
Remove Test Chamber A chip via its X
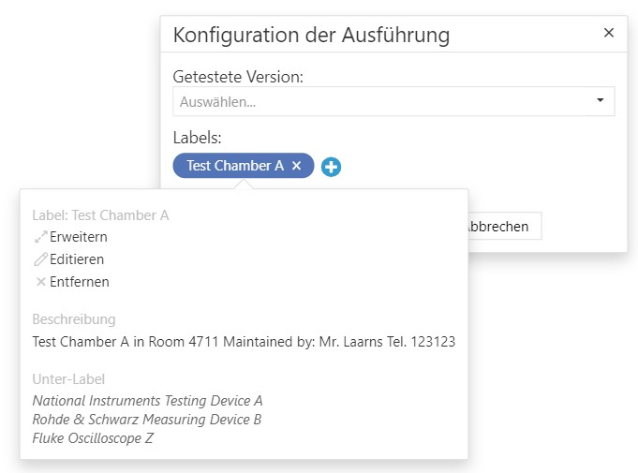tap(297, 166)
